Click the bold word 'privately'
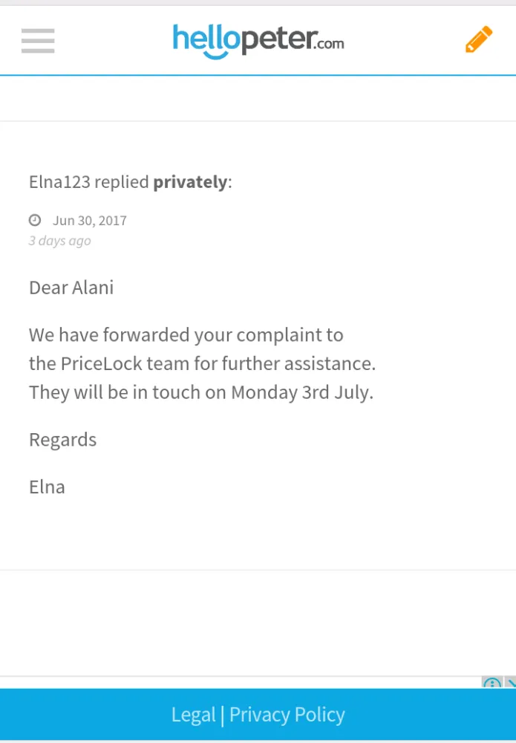Image resolution: width=516 pixels, height=743 pixels. (190, 182)
